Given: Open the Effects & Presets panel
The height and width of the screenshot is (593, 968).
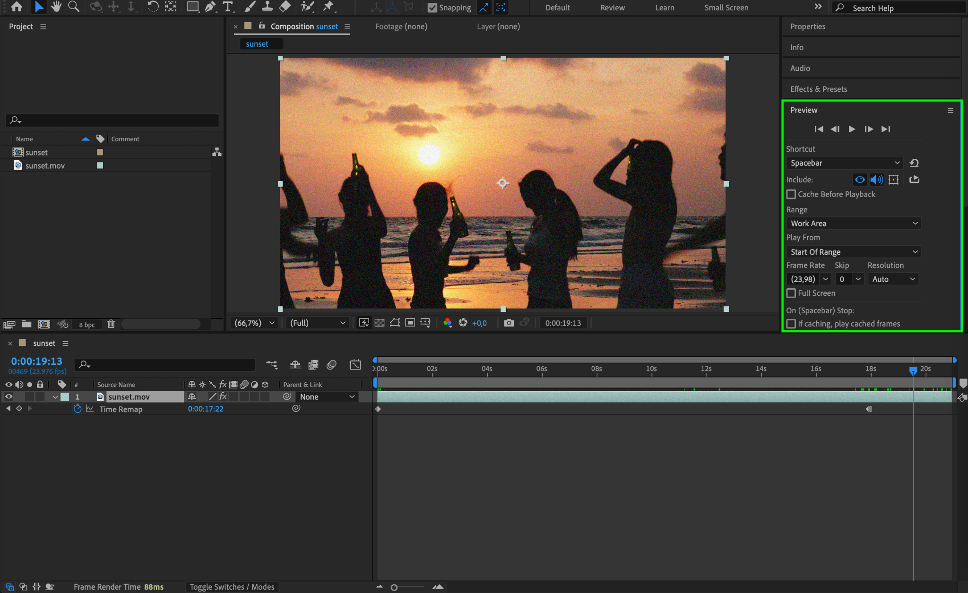Looking at the screenshot, I should (x=818, y=89).
